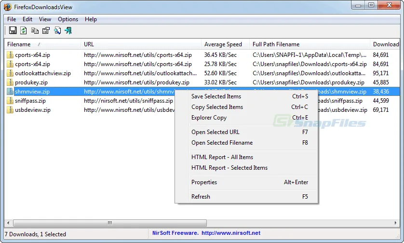
Task: Click the 33.02 KB/Sec speed cell
Action: [x=220, y=82]
